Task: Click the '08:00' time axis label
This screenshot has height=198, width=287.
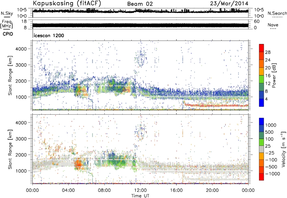Action: click(104, 190)
